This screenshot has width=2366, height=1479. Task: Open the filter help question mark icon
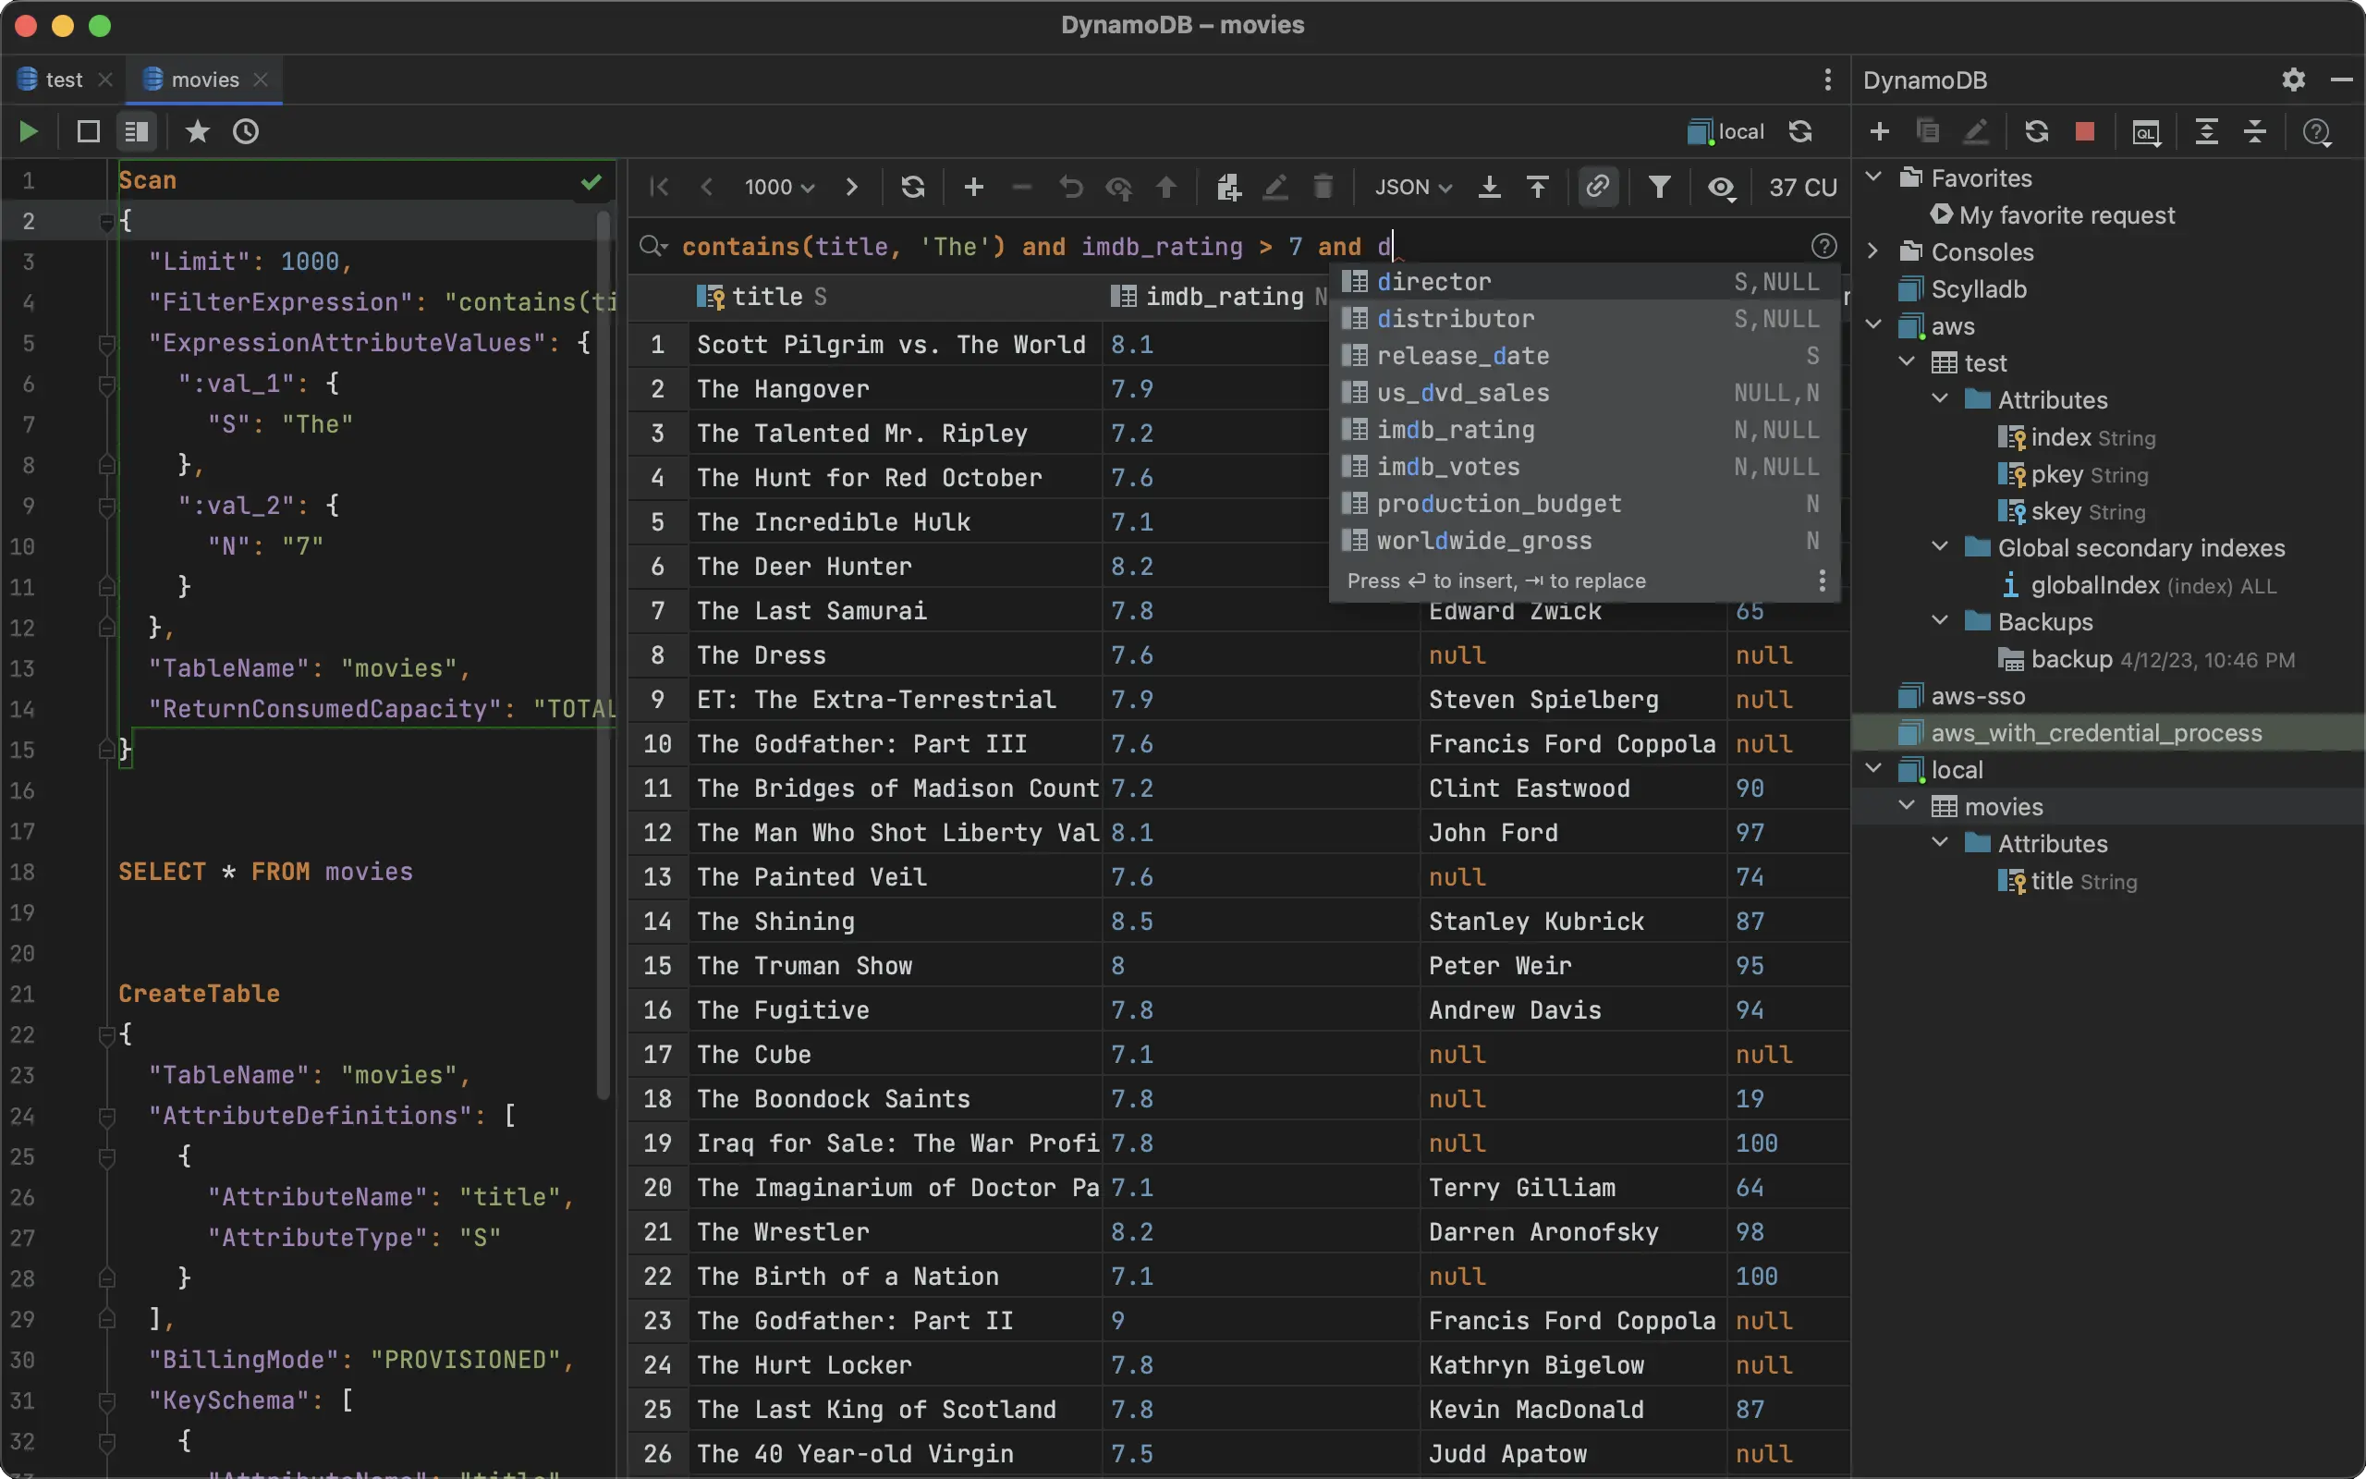(x=1823, y=247)
